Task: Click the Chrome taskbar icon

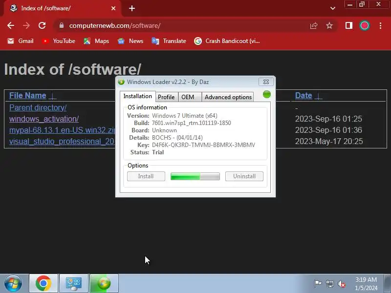Action: point(43,283)
